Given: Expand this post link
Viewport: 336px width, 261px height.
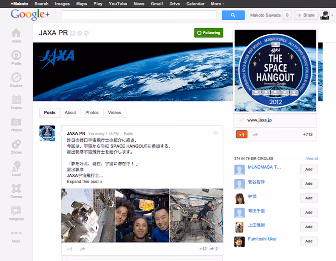Looking at the screenshot, I should click(84, 182).
